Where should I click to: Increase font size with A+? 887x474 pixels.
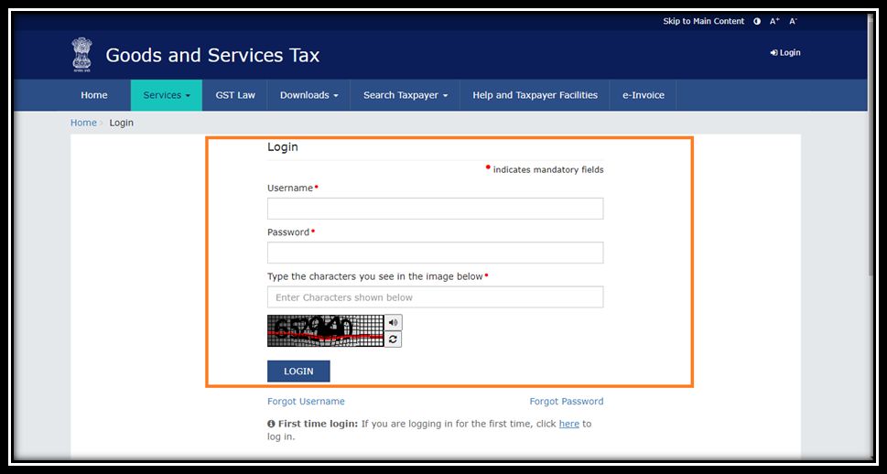point(774,21)
